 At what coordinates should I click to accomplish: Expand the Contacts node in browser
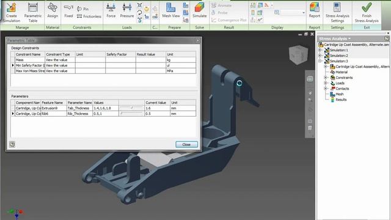tap(326, 89)
